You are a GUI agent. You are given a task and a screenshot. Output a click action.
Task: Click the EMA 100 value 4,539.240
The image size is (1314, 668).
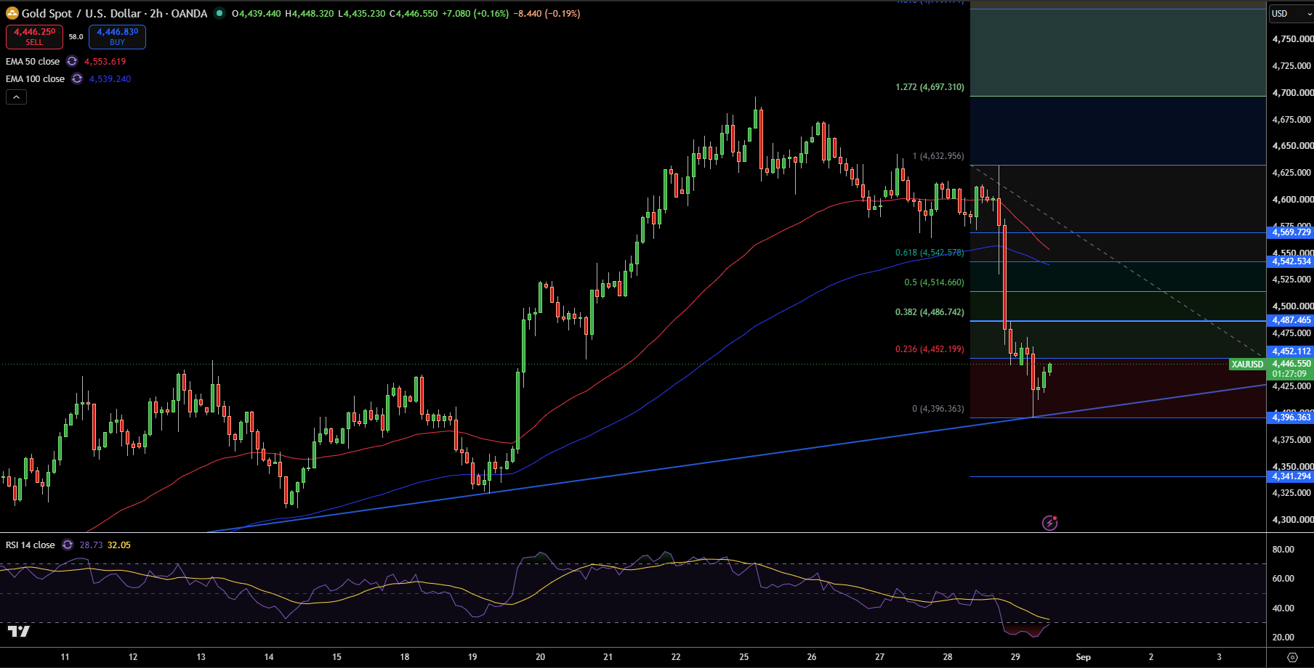click(110, 79)
